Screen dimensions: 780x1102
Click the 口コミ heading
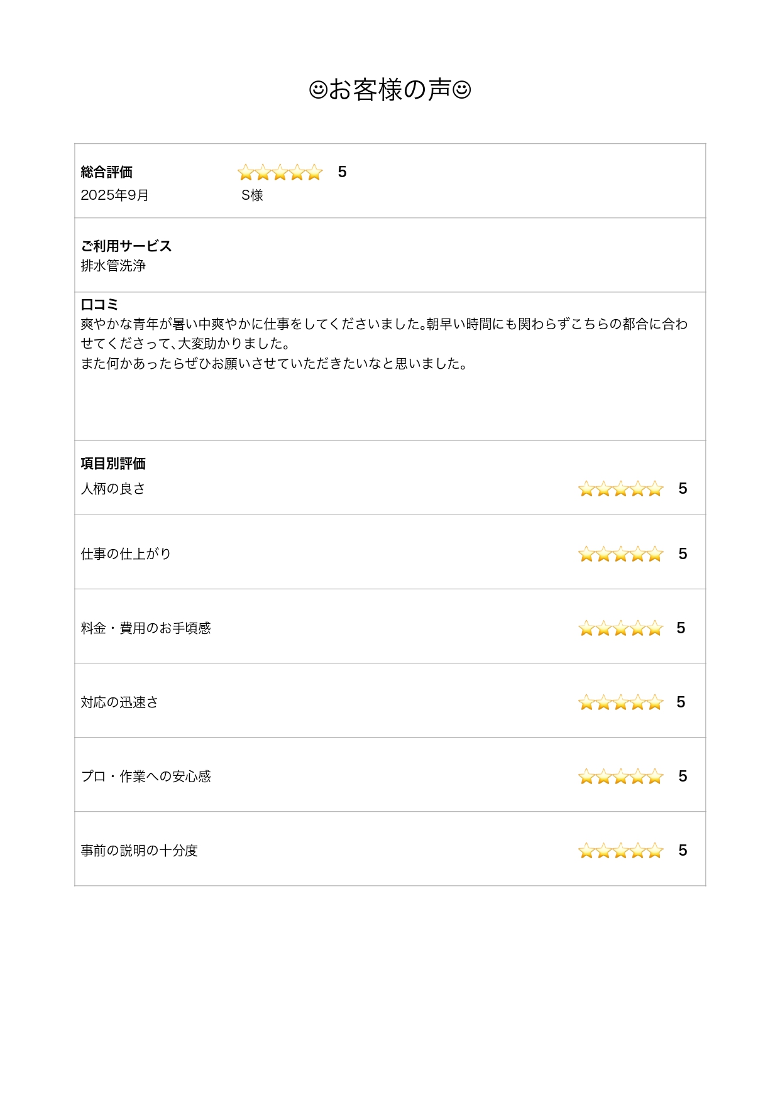coord(99,305)
